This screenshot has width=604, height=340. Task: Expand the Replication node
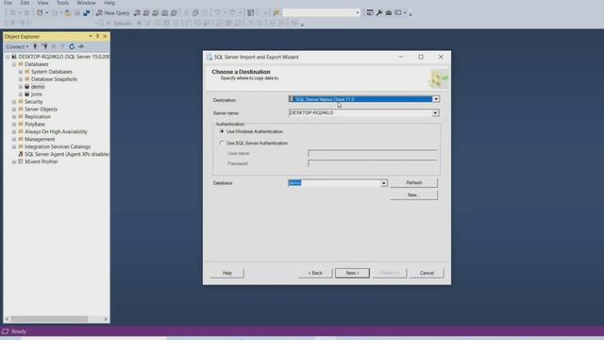pyautogui.click(x=14, y=117)
